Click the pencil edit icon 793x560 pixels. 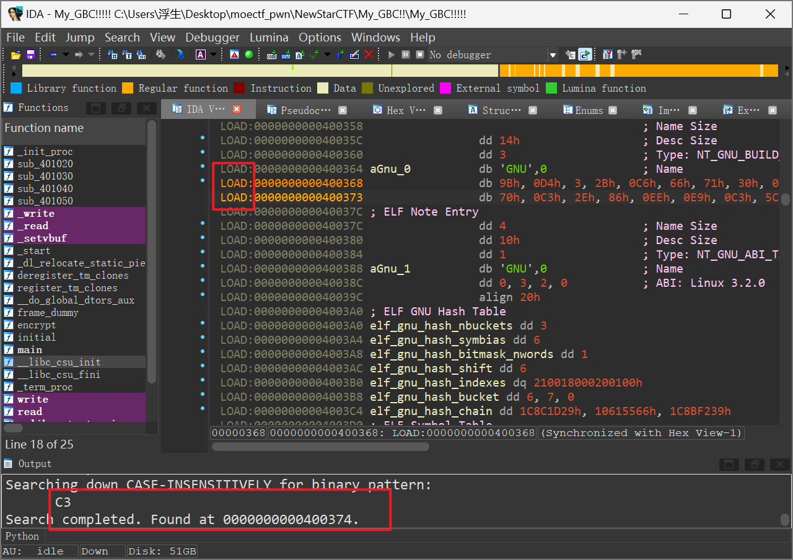[x=354, y=55]
